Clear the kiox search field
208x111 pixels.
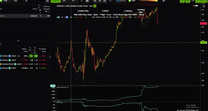click(x=26, y=1)
